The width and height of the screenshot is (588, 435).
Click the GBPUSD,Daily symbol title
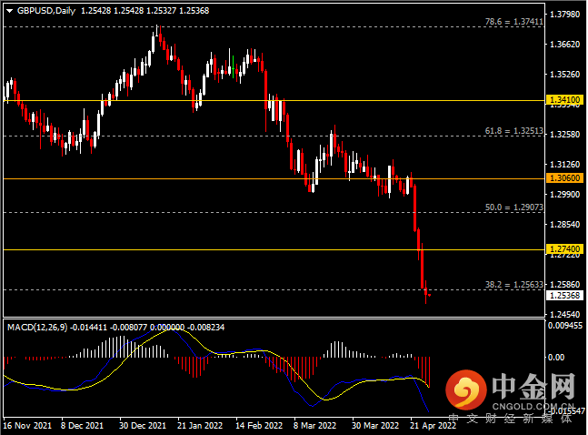(46, 11)
